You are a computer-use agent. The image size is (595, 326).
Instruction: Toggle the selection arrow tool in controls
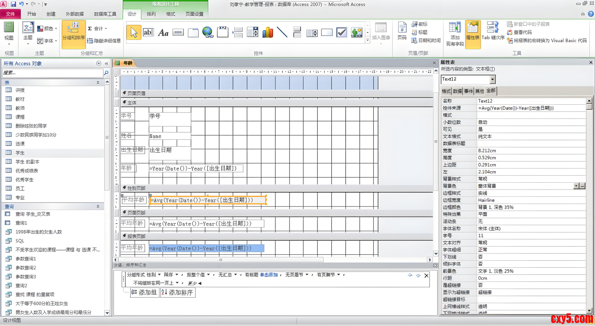[x=134, y=33]
